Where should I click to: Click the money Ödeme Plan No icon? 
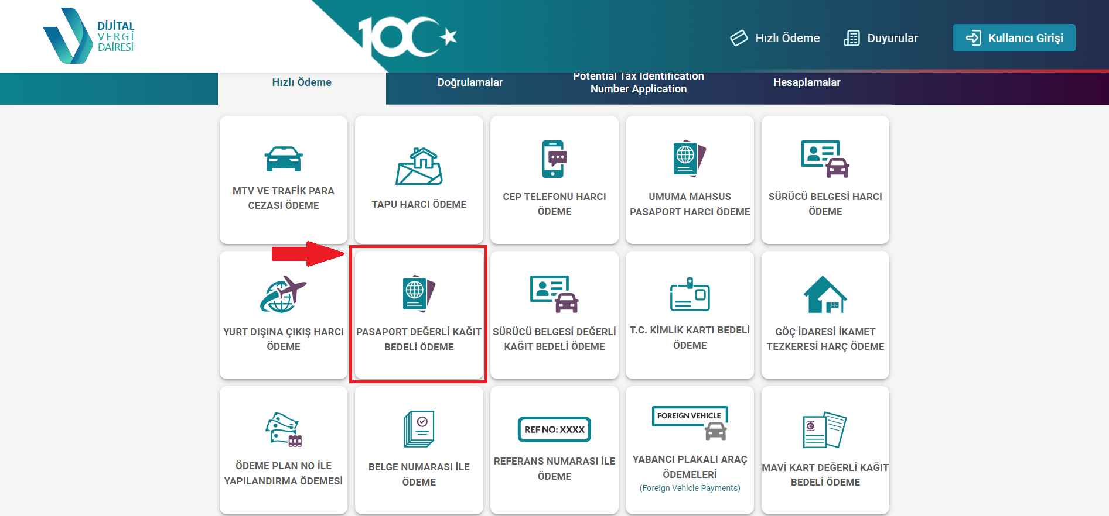[x=284, y=429]
